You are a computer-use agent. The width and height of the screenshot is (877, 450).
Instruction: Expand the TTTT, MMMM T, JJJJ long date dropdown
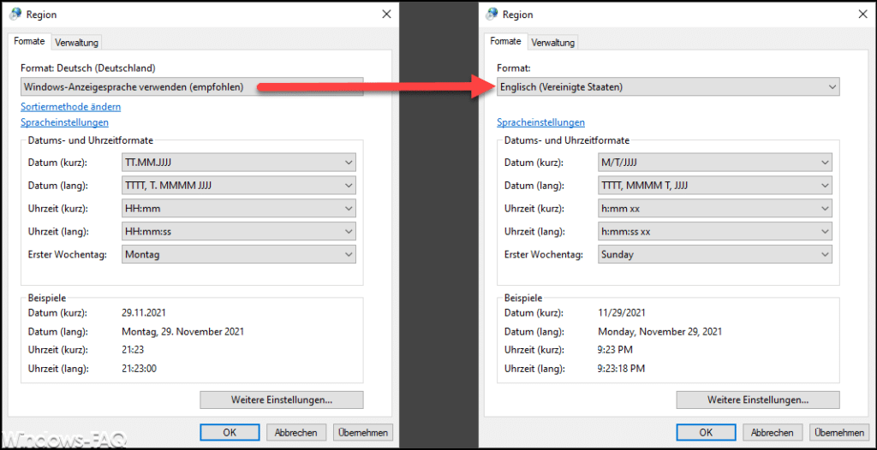(715, 186)
